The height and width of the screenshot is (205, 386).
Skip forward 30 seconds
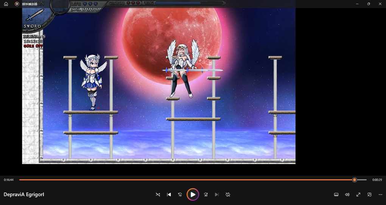(205, 194)
